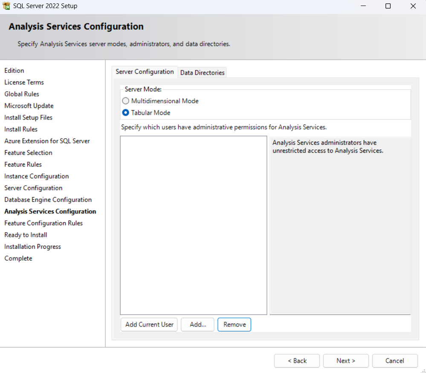This screenshot has height=373, width=426.
Task: Select Instance Configuration in sidebar
Action: click(36, 176)
